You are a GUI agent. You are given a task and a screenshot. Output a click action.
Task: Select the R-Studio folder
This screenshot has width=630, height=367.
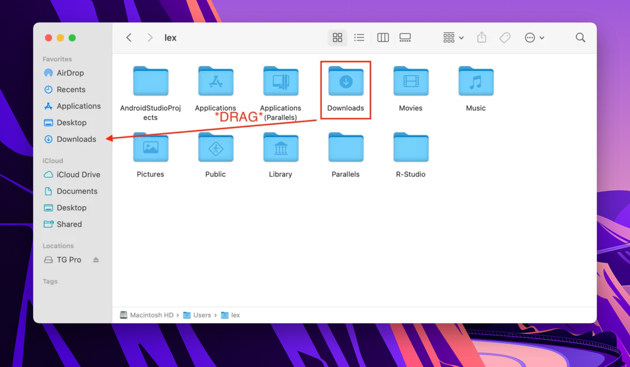point(411,147)
